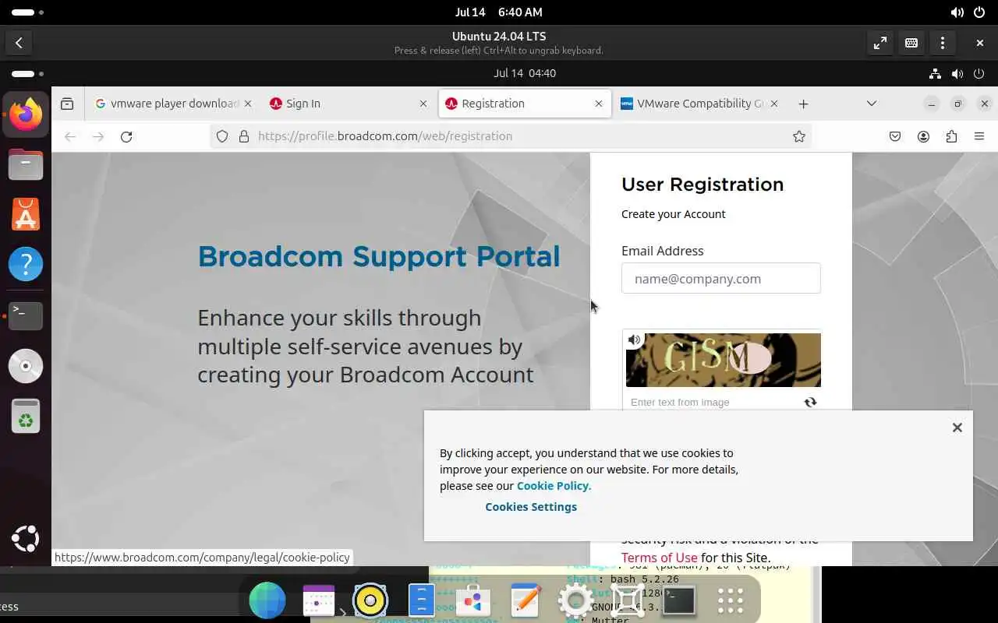Bookmark this page with the star icon
This screenshot has height=623, width=998.
[799, 136]
